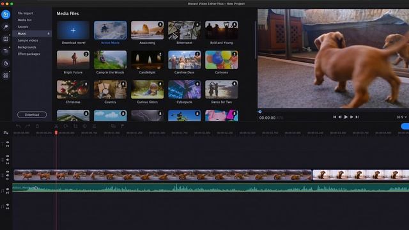Select the Action Movie audio clip on the timeline

coord(211,188)
